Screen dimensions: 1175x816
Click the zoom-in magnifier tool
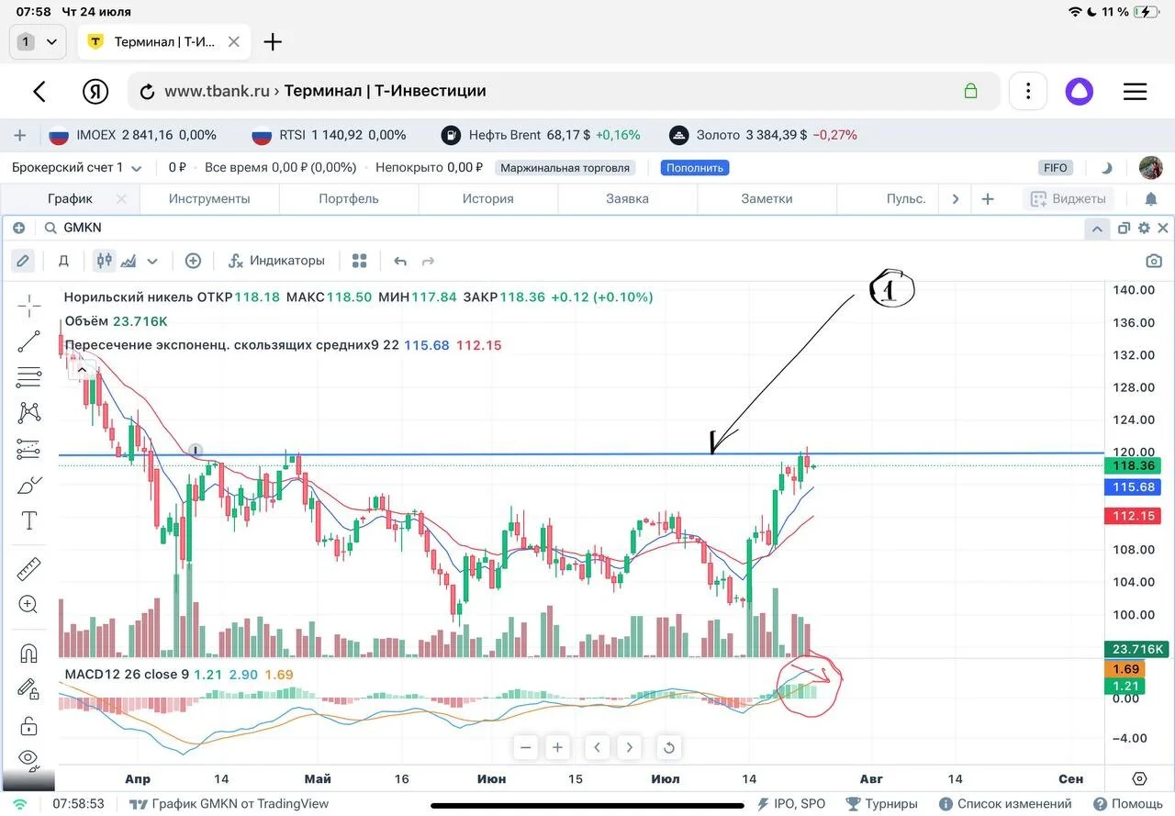(29, 605)
